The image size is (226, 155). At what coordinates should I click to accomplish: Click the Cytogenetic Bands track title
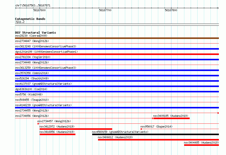point(30,19)
